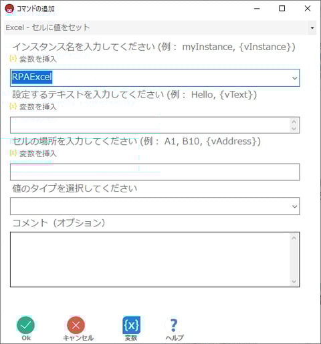The height and width of the screenshot is (344, 321).
Task: Click {x} icon beside instance name 変数を挿入
Action: [13, 59]
